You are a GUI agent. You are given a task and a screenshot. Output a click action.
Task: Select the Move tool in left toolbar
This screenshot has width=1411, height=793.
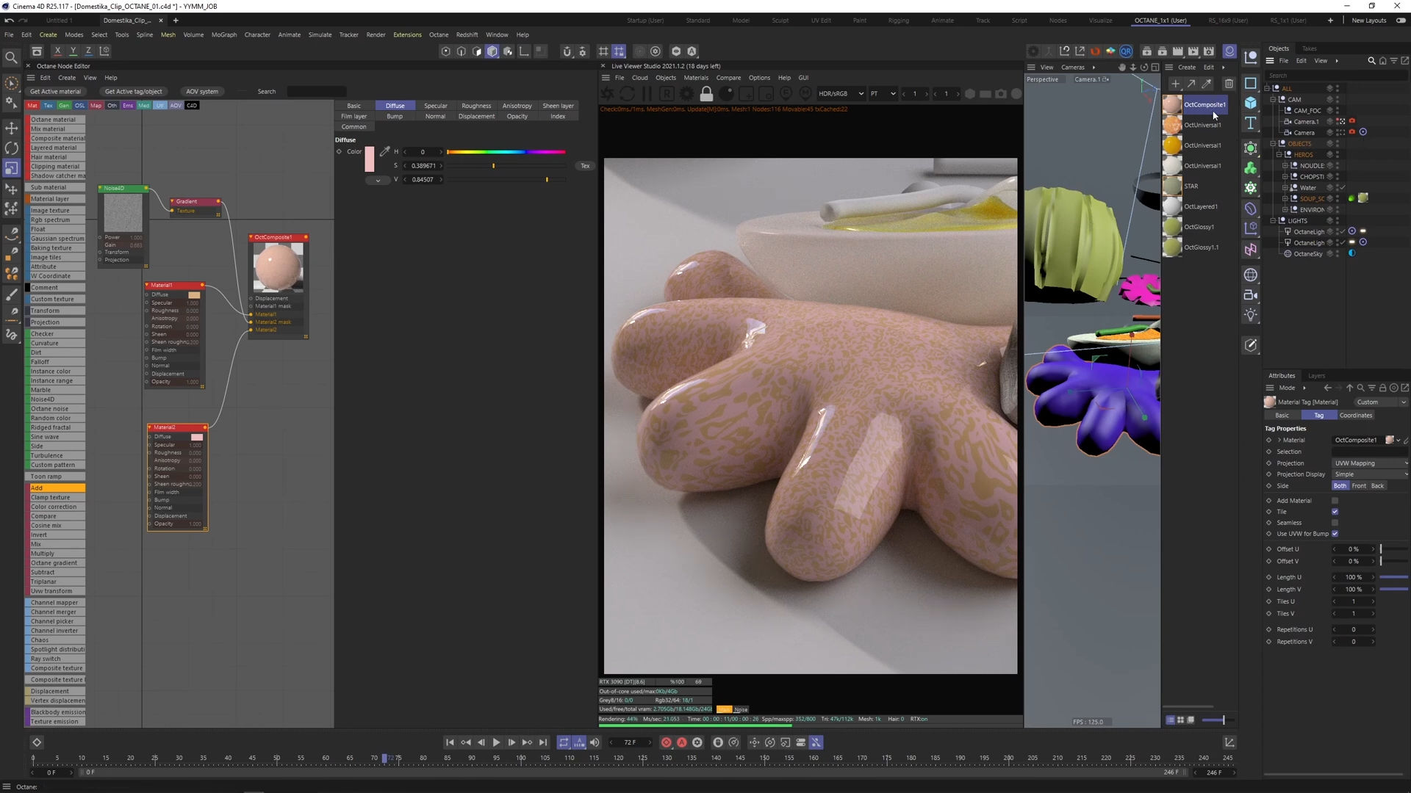tap(11, 128)
